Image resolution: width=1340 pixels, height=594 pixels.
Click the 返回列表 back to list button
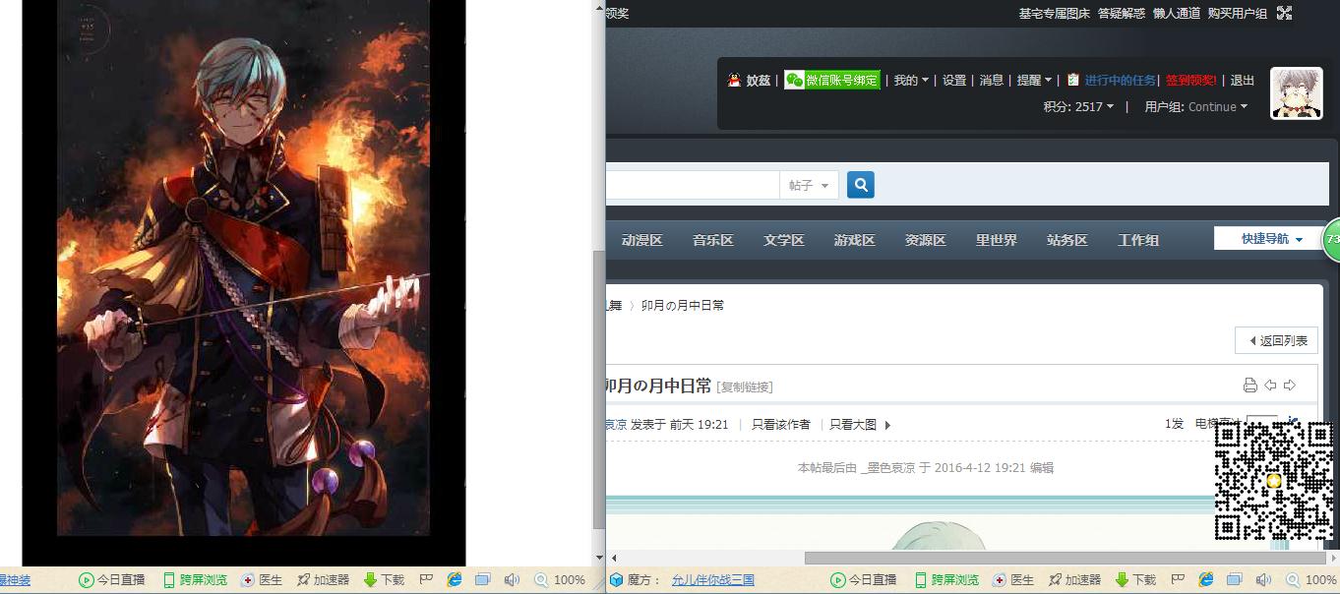coord(1276,340)
